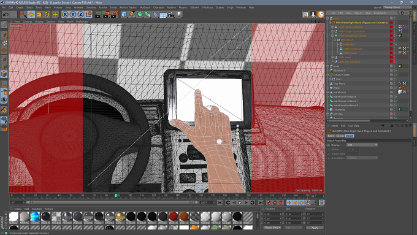Toggle the enable checkmark for the Plane object

pyautogui.click(x=396, y=88)
